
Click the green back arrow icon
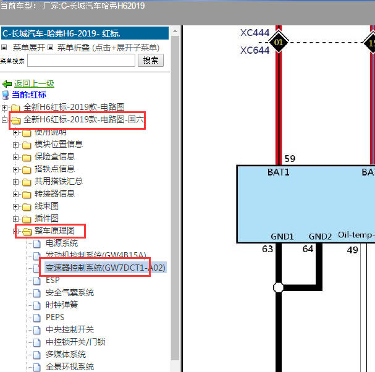7,84
